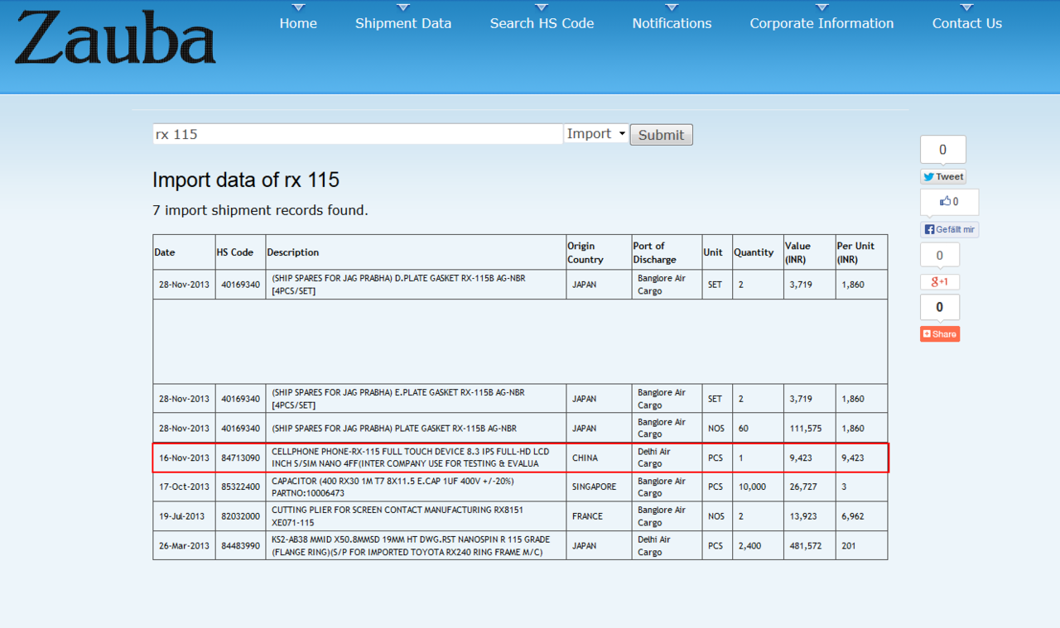This screenshot has height=628, width=1060.
Task: Click the Facebook 'Gefällt mir' button
Action: (949, 229)
